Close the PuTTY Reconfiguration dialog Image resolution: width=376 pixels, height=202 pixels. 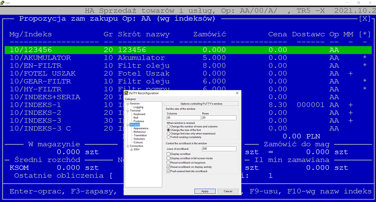237,93
